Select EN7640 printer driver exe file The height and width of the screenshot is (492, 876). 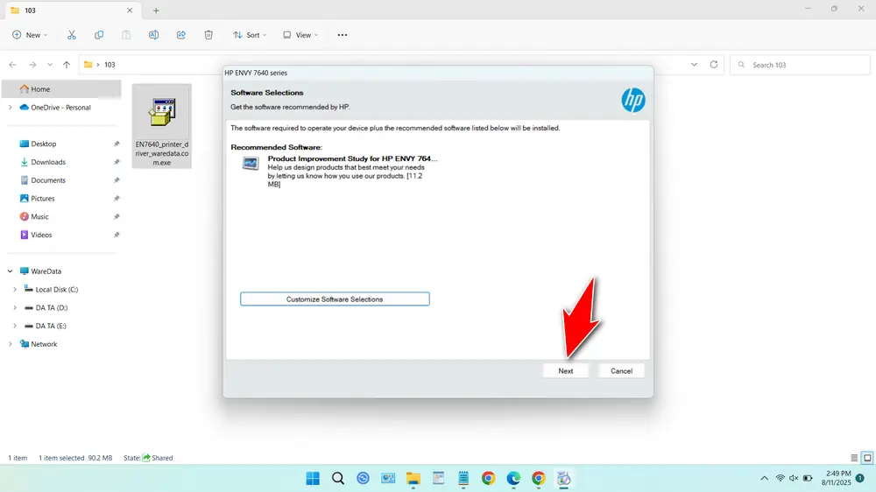pos(162,126)
